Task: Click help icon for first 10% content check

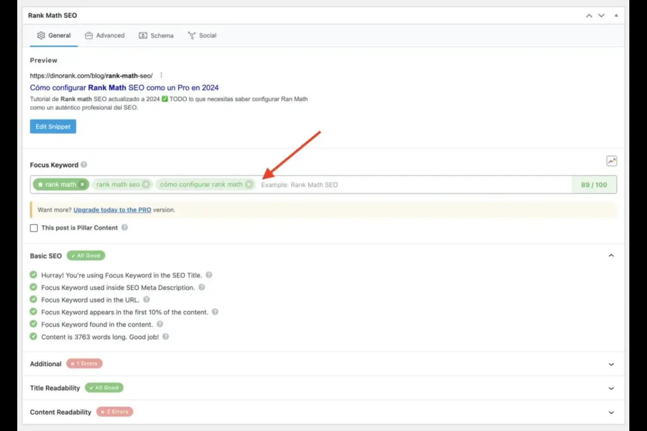Action: click(x=215, y=312)
